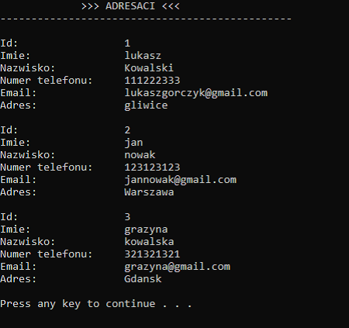The height and width of the screenshot is (328, 349).
Task: Click the ADRESACI header title
Action: [130, 6]
